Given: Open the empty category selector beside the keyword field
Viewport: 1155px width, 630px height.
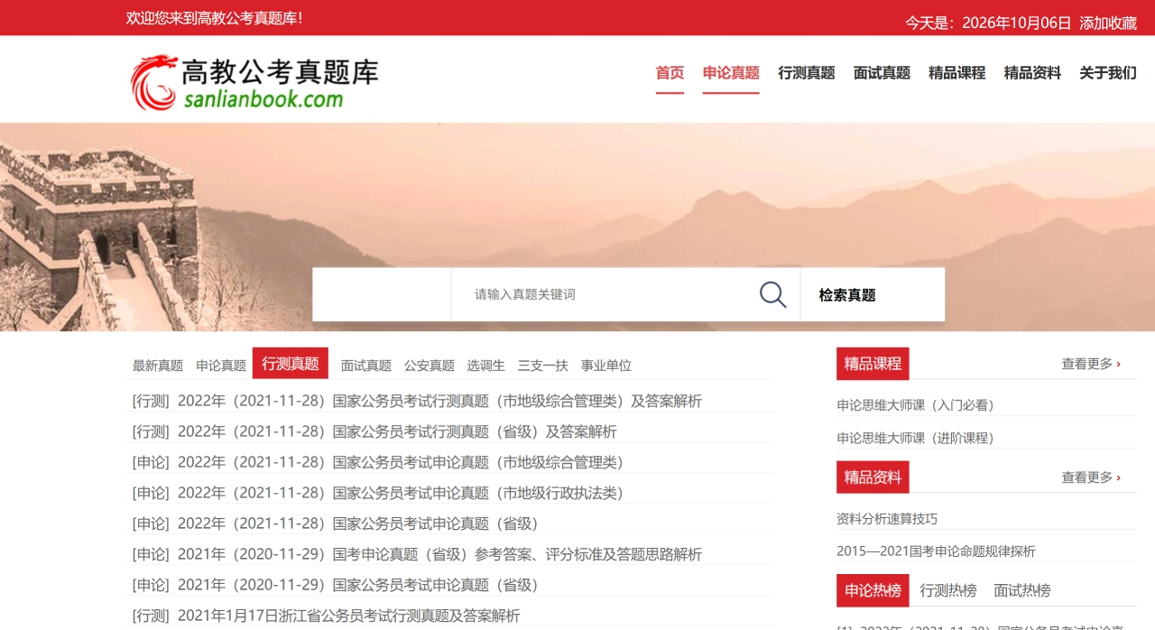Looking at the screenshot, I should tap(382, 294).
